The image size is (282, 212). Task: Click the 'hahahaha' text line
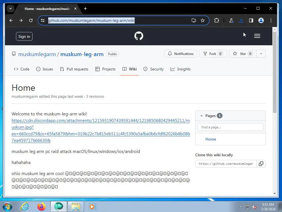click(21, 162)
